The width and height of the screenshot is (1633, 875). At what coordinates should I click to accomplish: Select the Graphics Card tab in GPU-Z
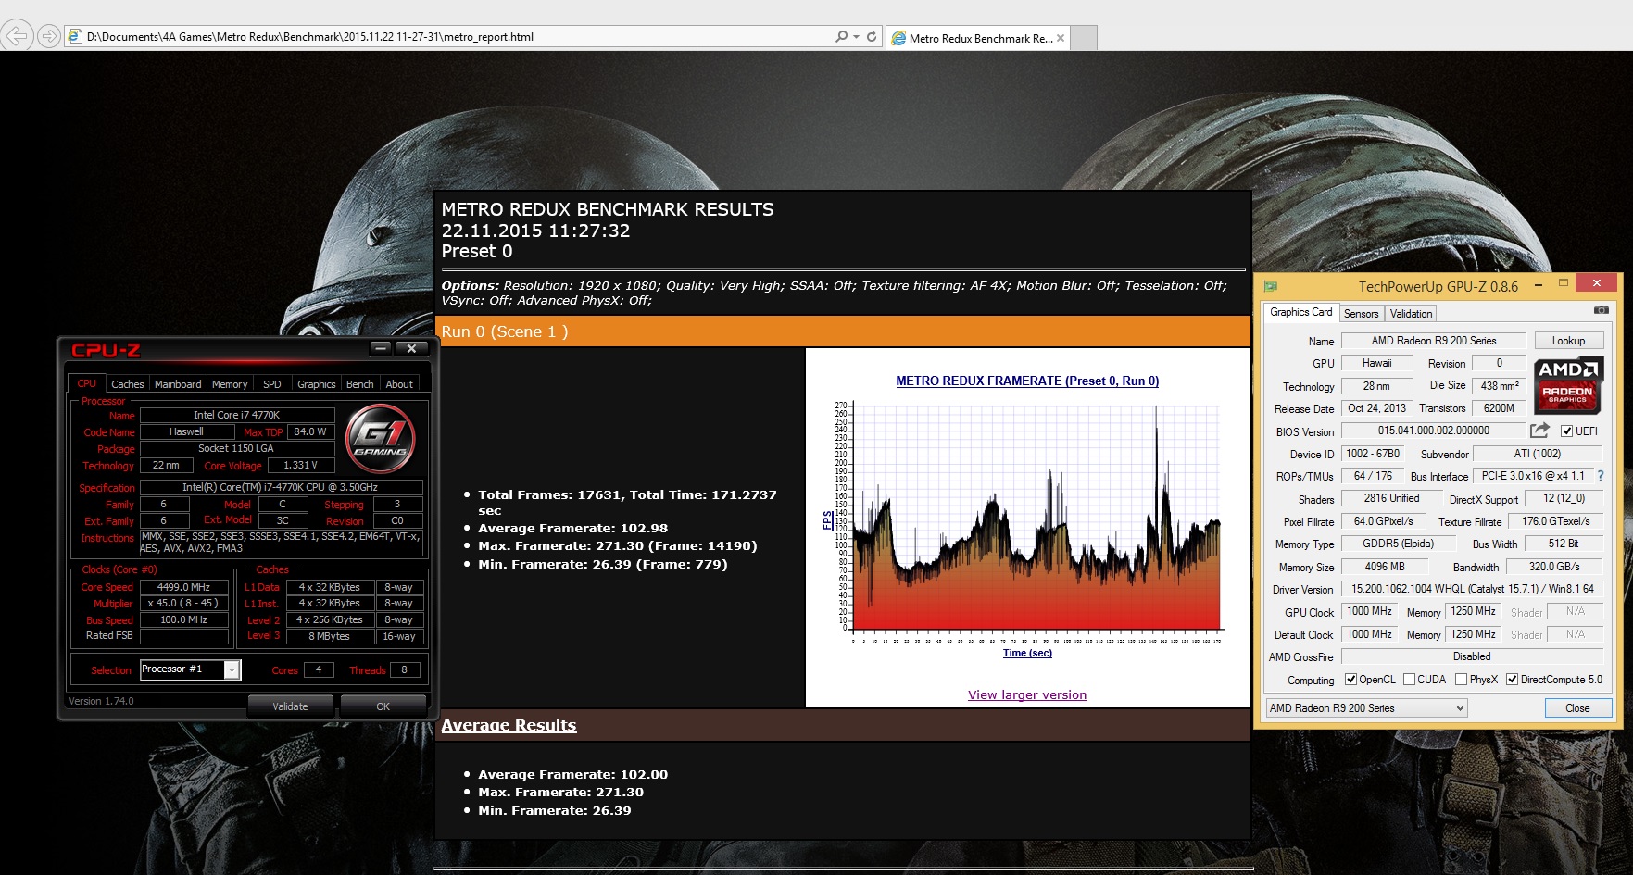click(x=1301, y=312)
